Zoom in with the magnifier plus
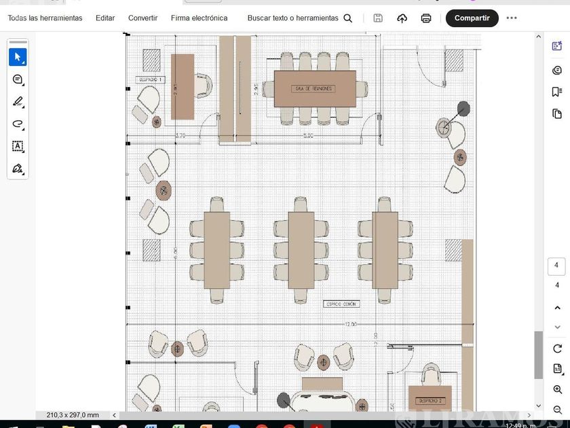This screenshot has height=428, width=570. tap(557, 390)
